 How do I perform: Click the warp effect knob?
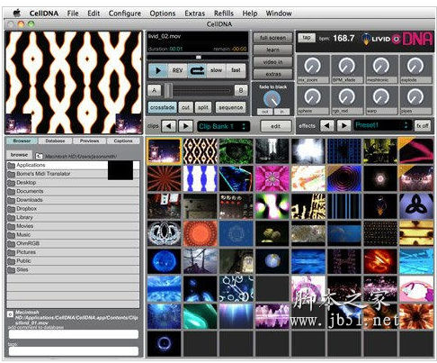point(381,97)
